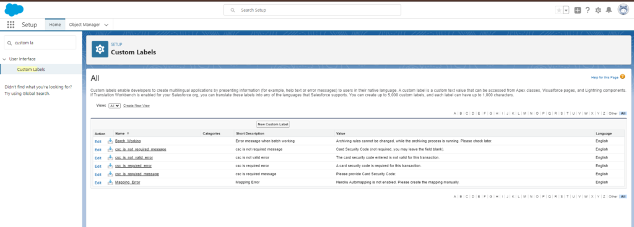Open the Object Manager tab
634x227 pixels.
pos(84,25)
